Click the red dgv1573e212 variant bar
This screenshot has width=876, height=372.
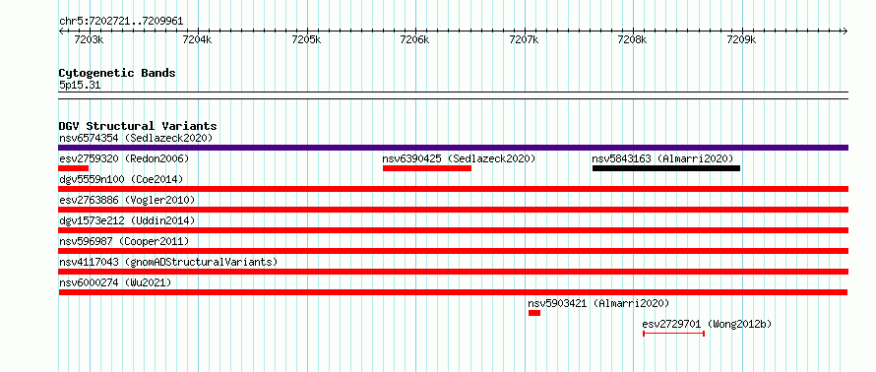point(453,230)
